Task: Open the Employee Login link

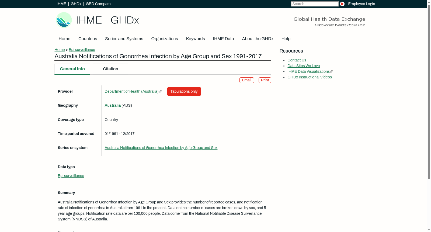Action: pos(362,4)
